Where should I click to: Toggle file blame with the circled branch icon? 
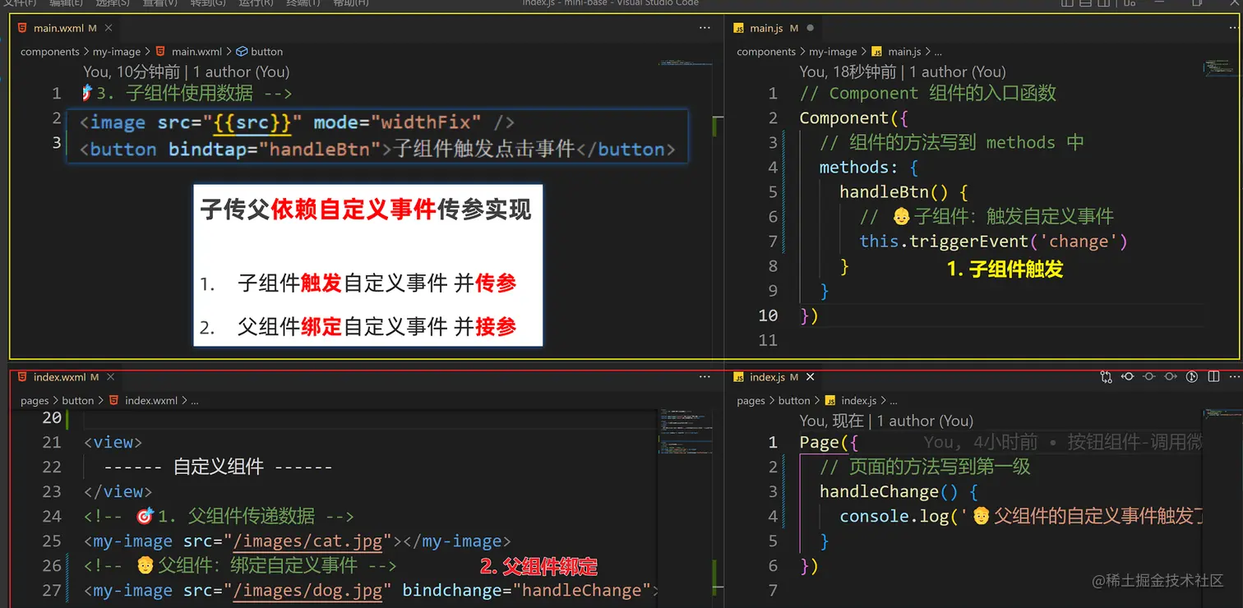(1192, 377)
